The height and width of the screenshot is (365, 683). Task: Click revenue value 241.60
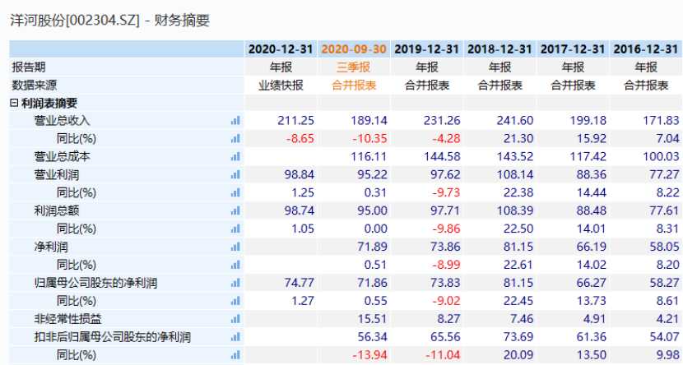(x=515, y=121)
